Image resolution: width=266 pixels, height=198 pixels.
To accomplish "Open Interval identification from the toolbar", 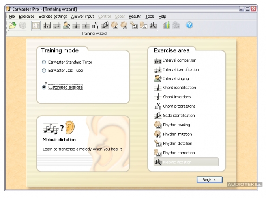I will pos(57,26).
